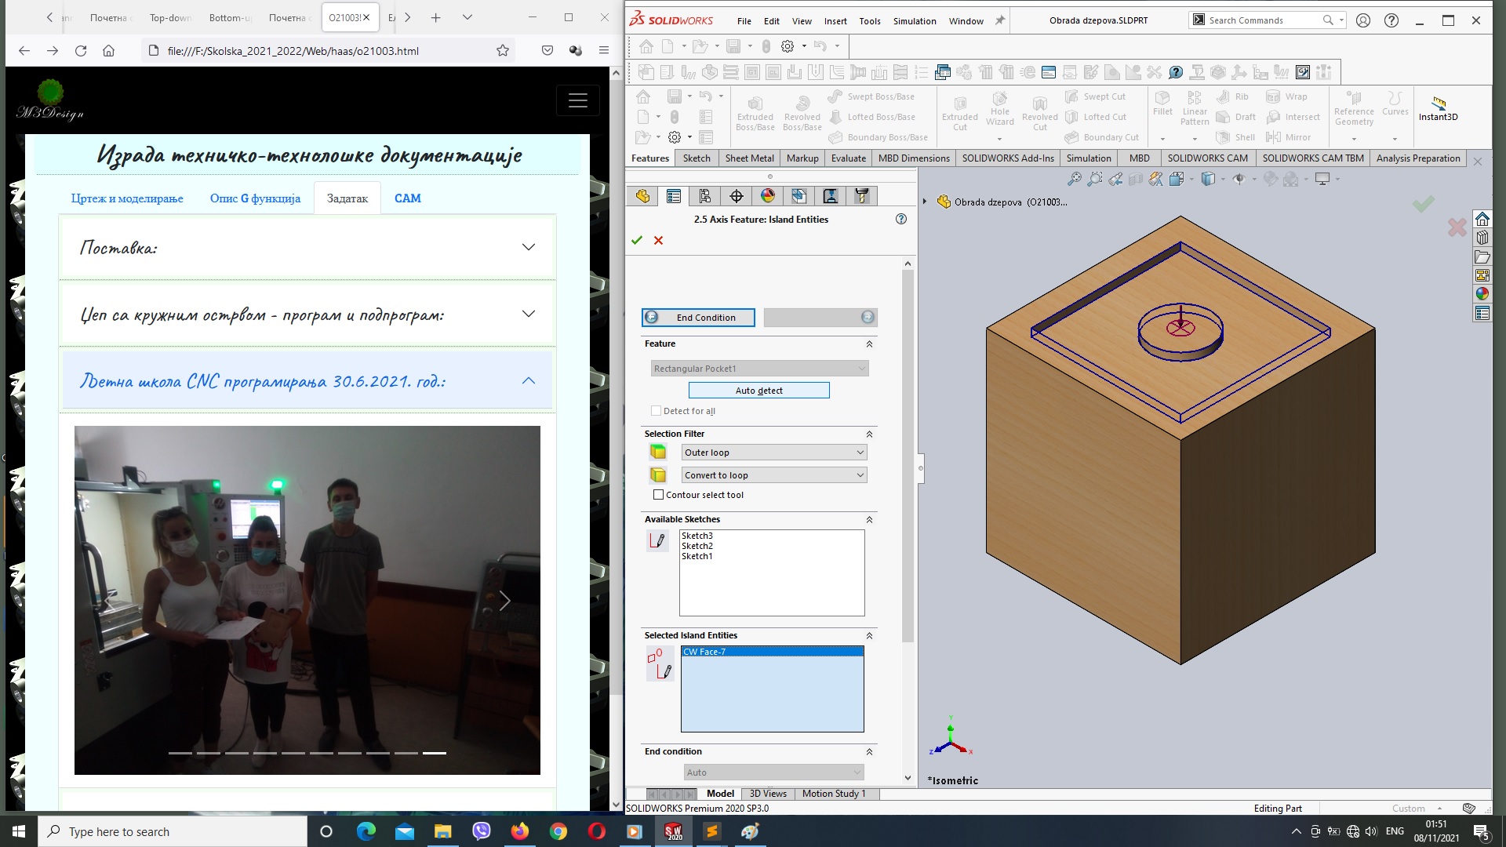The height and width of the screenshot is (847, 1506).
Task: Collapse the Feature section
Action: pyautogui.click(x=869, y=344)
